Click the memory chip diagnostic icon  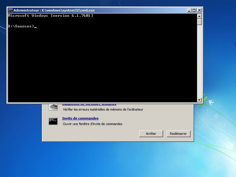point(53,107)
